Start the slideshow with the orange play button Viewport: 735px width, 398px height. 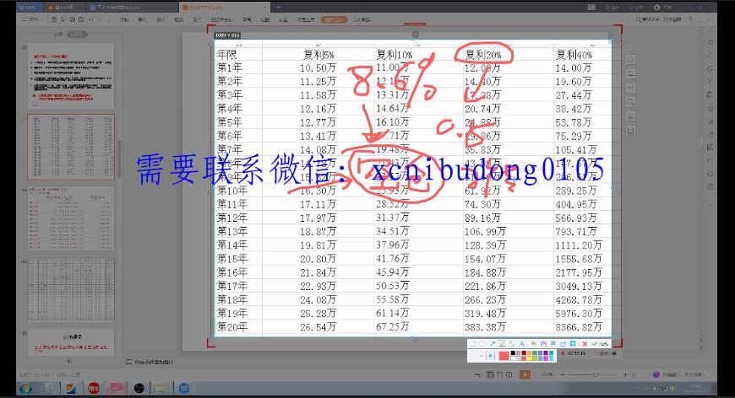525,374
